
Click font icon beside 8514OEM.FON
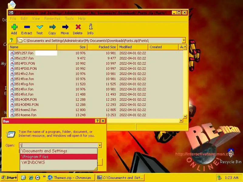[12, 99]
